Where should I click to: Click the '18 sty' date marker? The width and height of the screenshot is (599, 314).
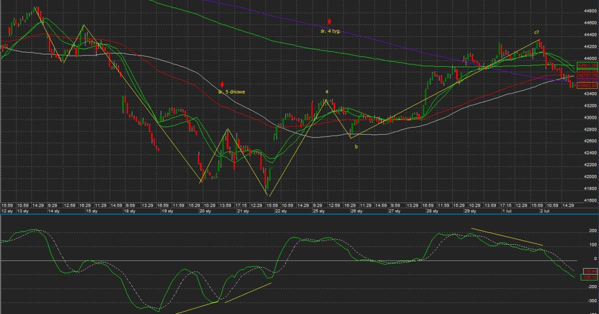(129, 211)
